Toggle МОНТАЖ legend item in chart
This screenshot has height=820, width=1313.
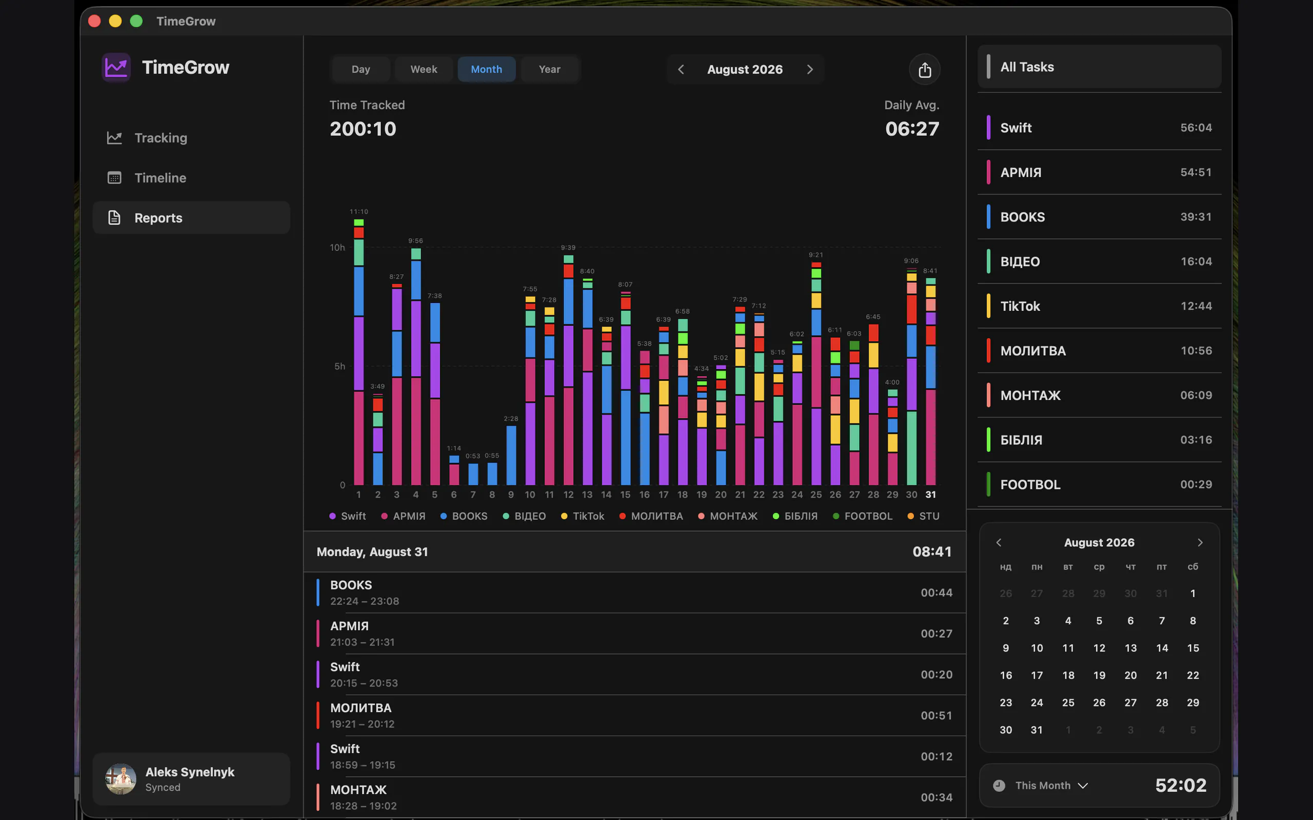pyautogui.click(x=728, y=516)
